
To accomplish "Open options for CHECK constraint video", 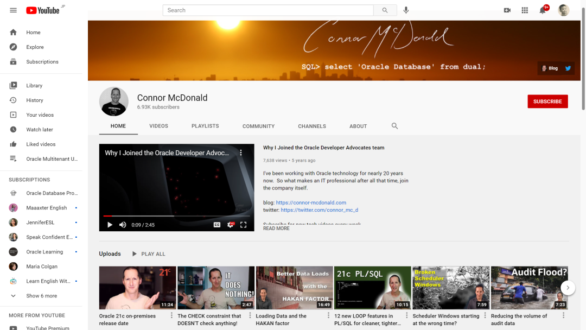I will [x=250, y=315].
